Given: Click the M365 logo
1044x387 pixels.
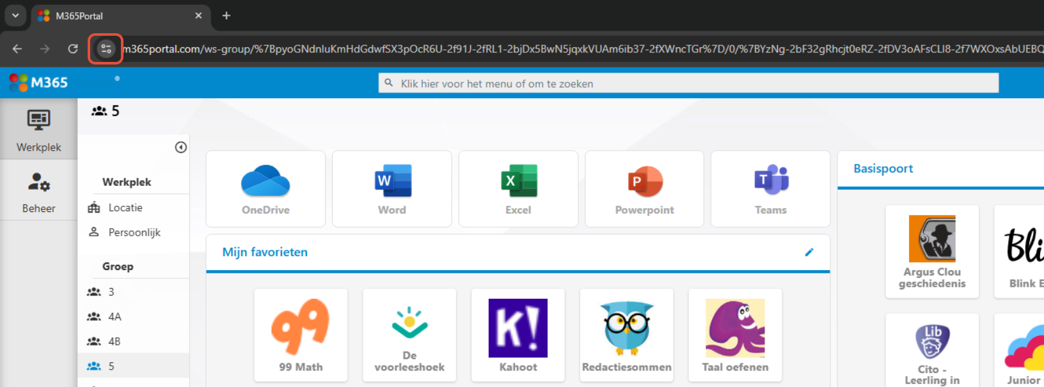Looking at the screenshot, I should [x=38, y=82].
